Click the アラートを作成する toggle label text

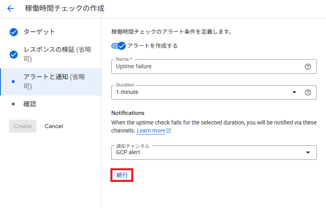click(153, 46)
